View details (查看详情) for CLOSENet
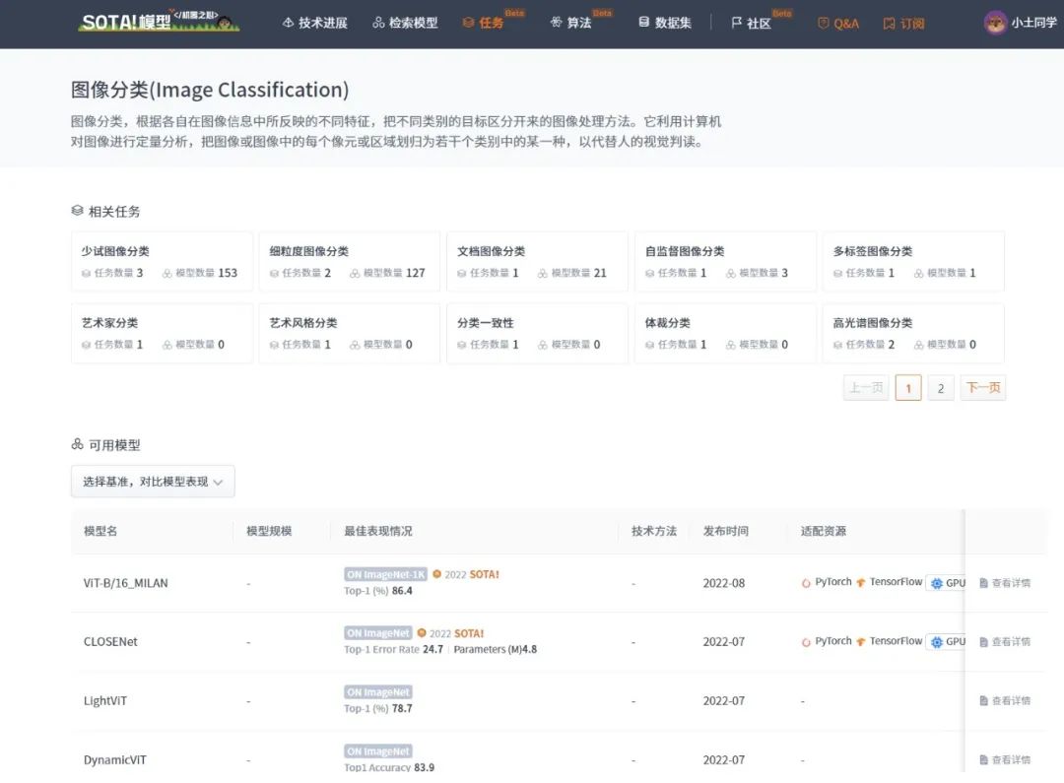Screen dimensions: 1064x783 (x=1005, y=642)
